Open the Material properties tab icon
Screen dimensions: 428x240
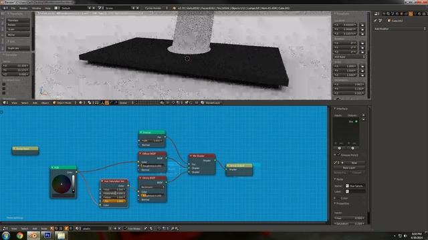[419, 13]
